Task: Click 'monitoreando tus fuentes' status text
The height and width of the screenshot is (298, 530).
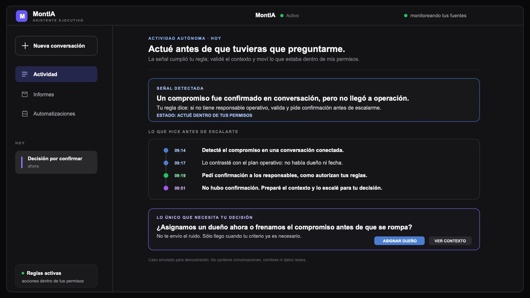Action: point(438,16)
